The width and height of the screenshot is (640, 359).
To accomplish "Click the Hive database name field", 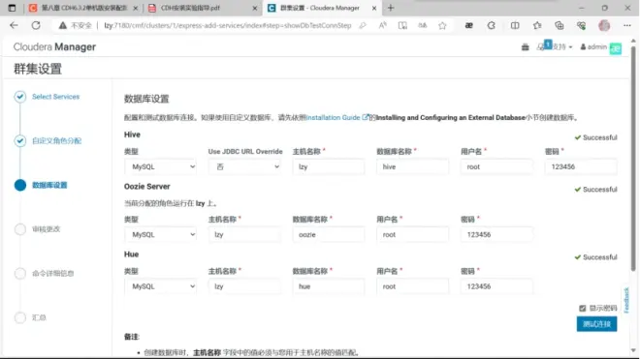I will [x=413, y=166].
